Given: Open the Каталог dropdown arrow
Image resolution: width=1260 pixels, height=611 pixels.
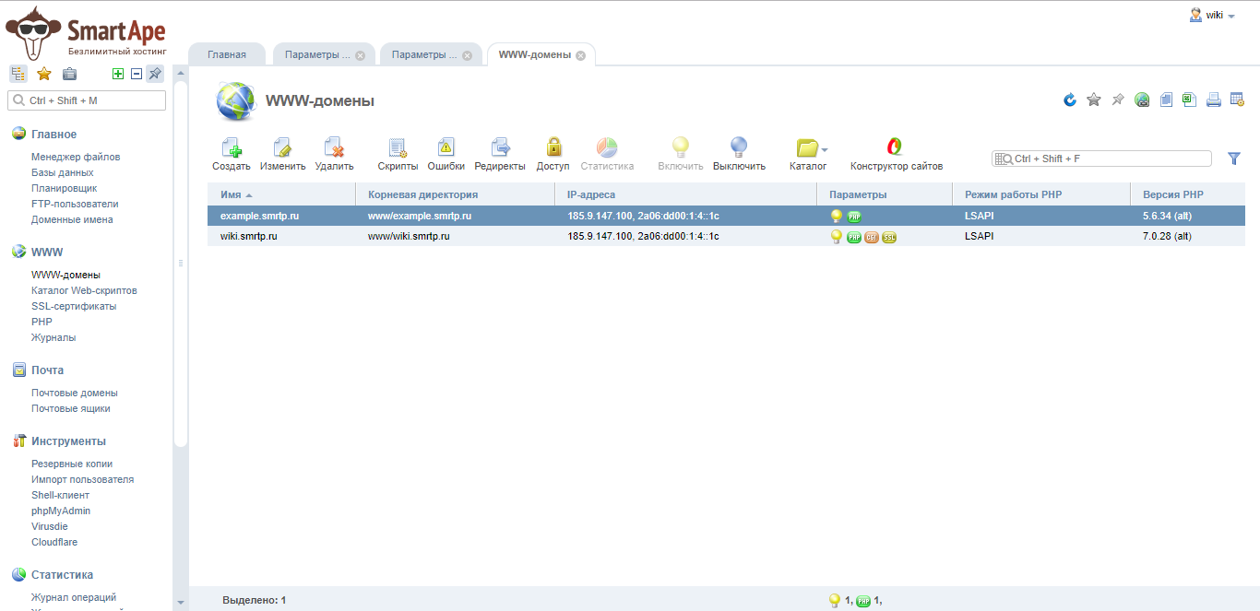Looking at the screenshot, I should [825, 149].
